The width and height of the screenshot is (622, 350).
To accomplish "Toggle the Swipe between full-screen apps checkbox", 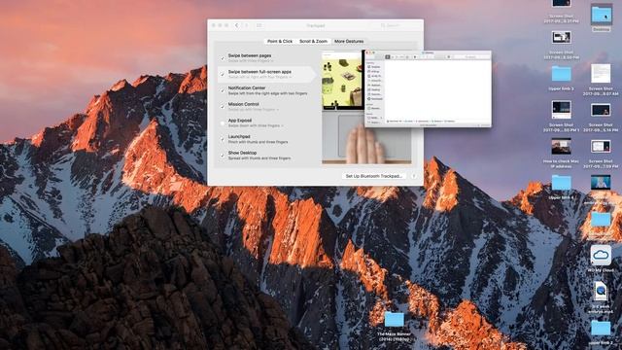I will [x=223, y=74].
